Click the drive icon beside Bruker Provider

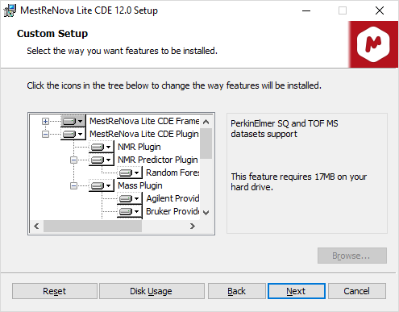130,211
